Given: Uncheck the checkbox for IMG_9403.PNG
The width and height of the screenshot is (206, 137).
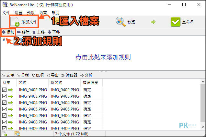Looking at the screenshot, I should 4,96.
